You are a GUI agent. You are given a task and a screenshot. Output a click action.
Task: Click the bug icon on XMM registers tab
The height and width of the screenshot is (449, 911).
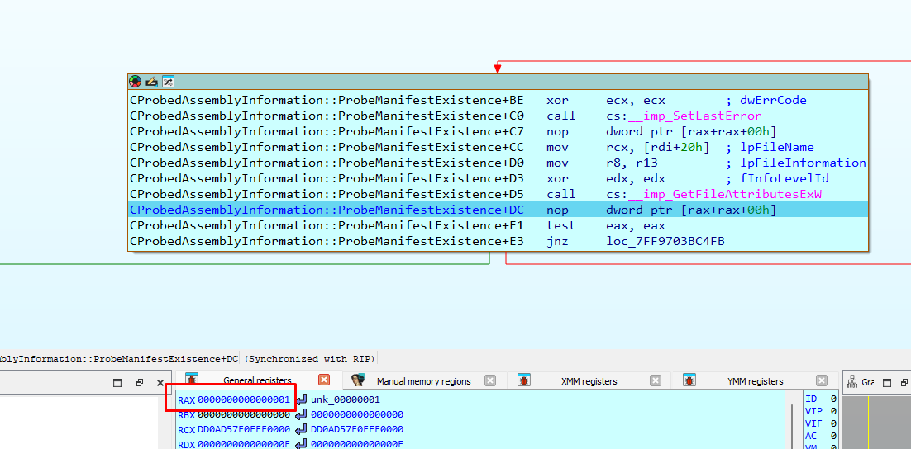tap(524, 380)
